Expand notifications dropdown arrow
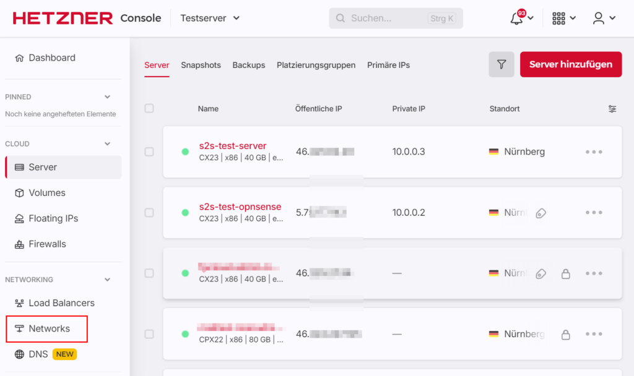634x376 pixels. tap(531, 18)
